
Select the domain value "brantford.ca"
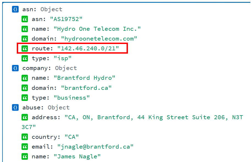[86, 88]
